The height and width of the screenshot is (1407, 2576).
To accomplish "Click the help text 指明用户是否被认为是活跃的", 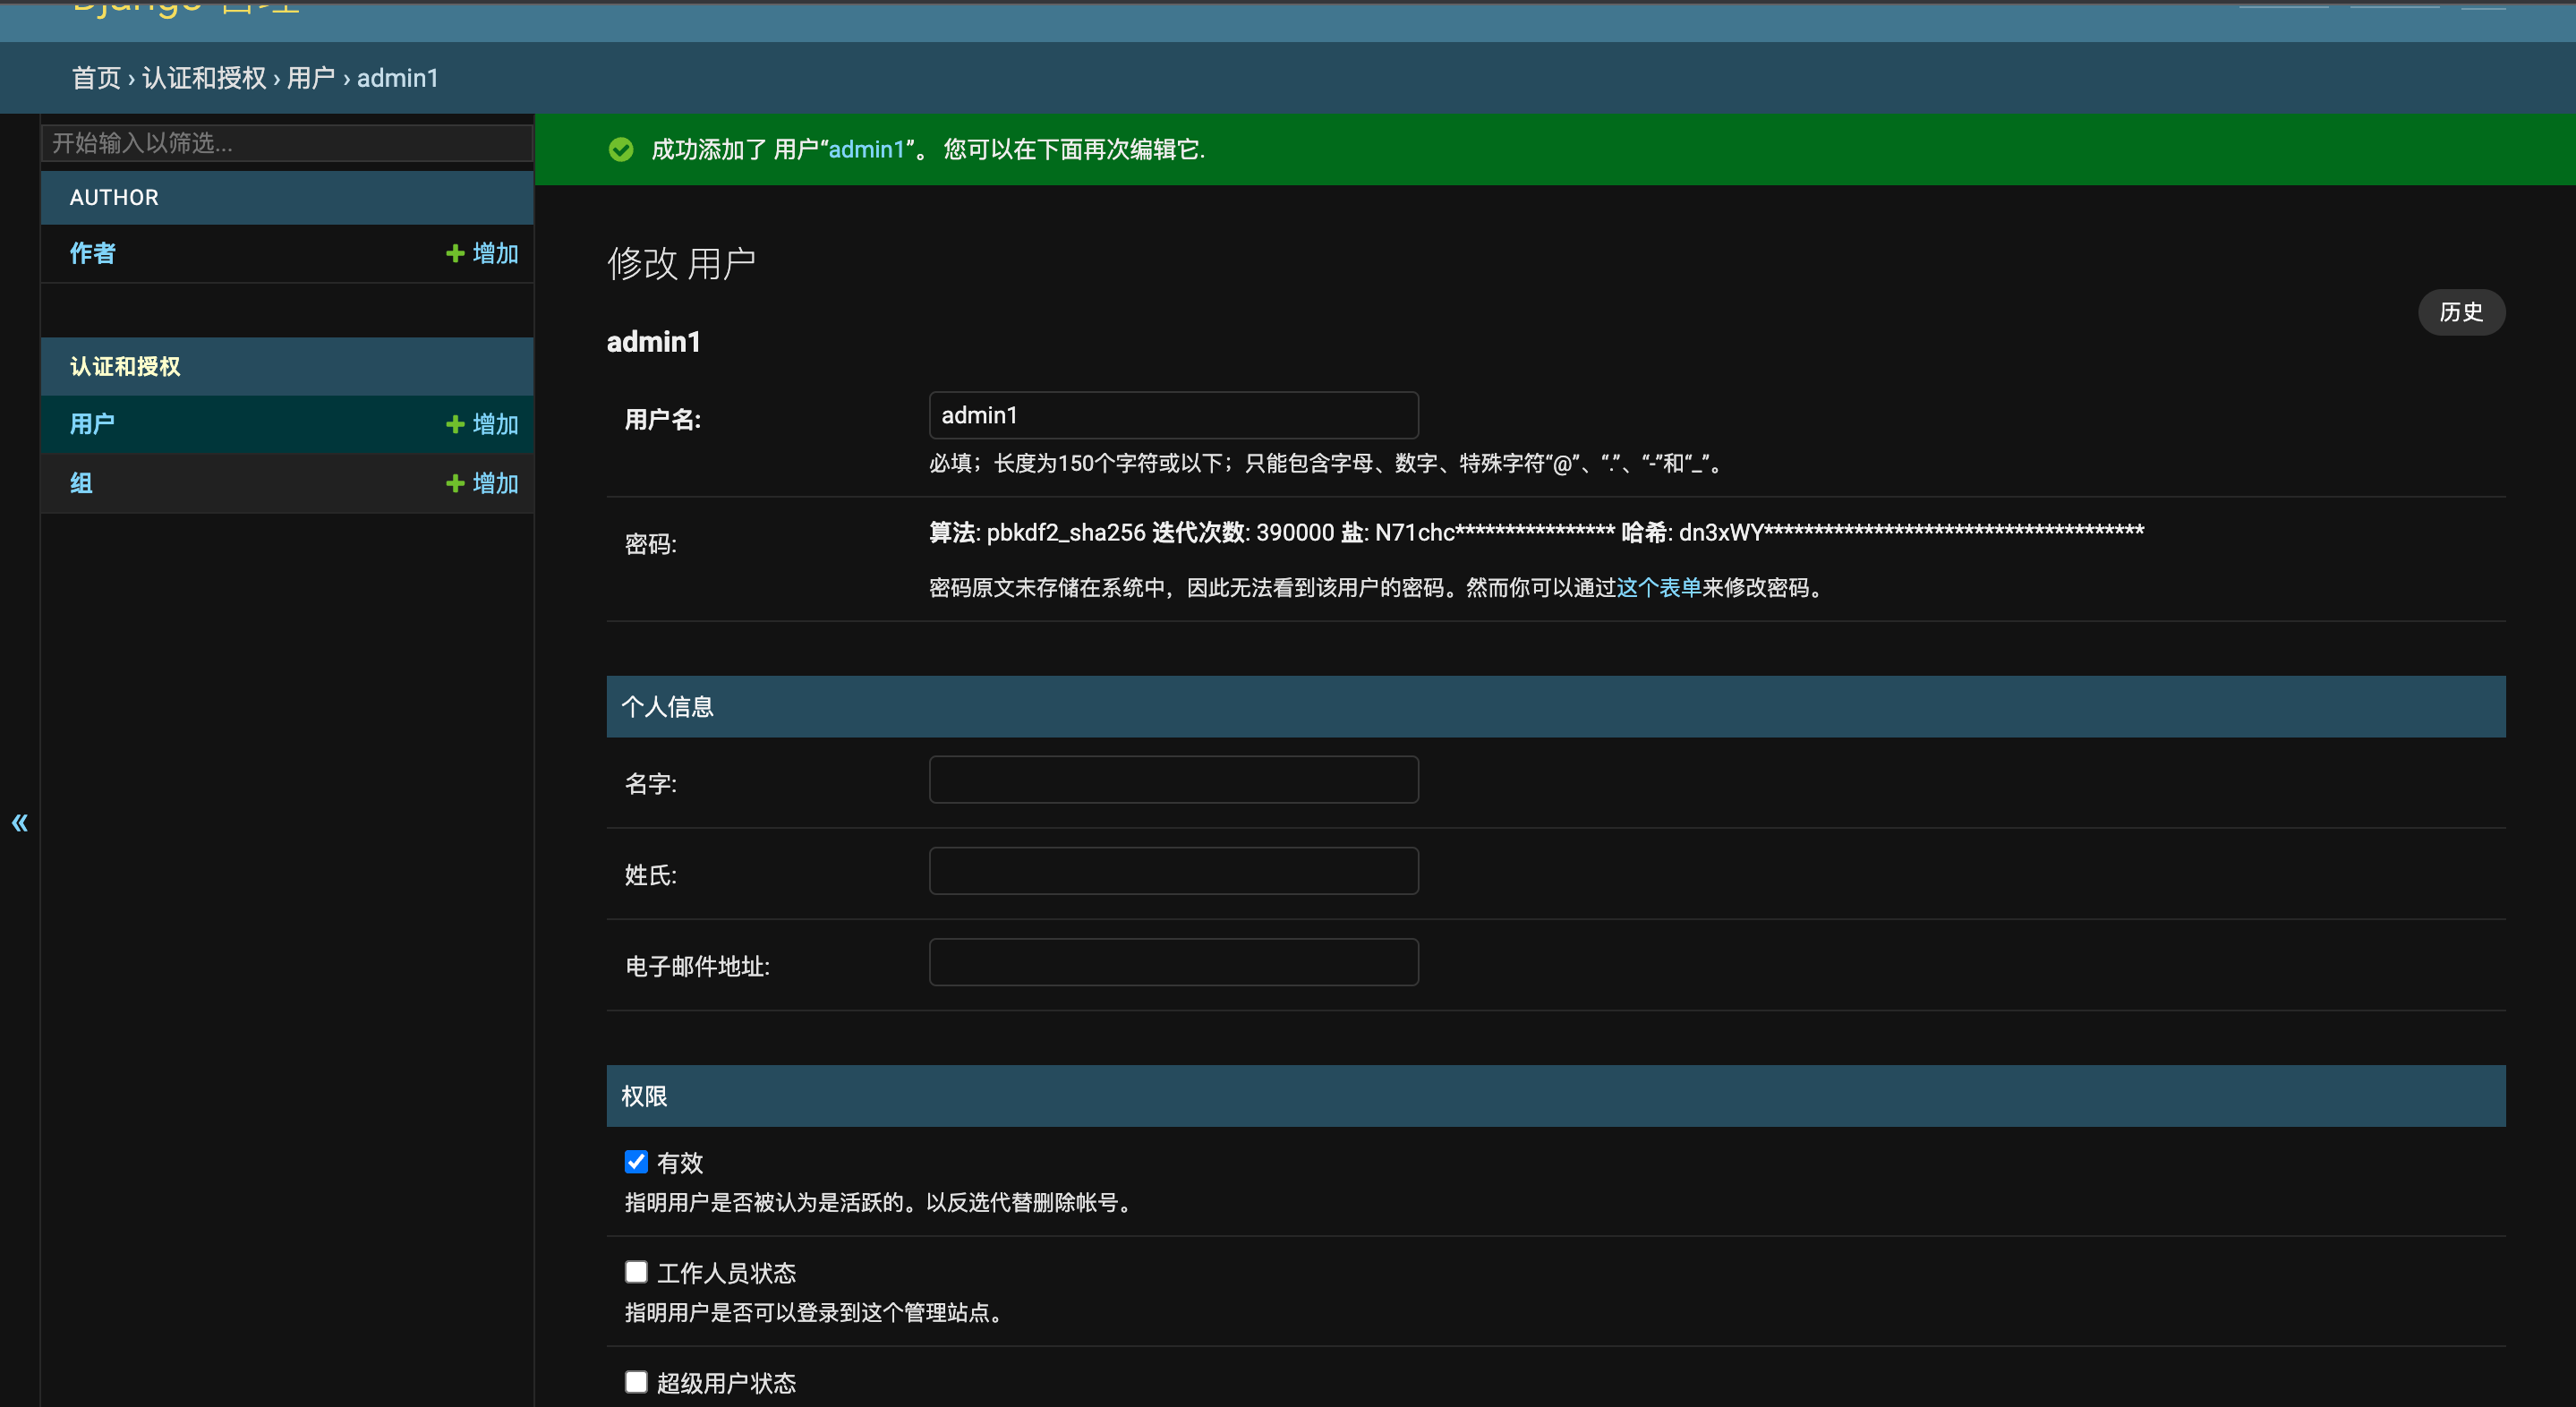I will tap(881, 1202).
